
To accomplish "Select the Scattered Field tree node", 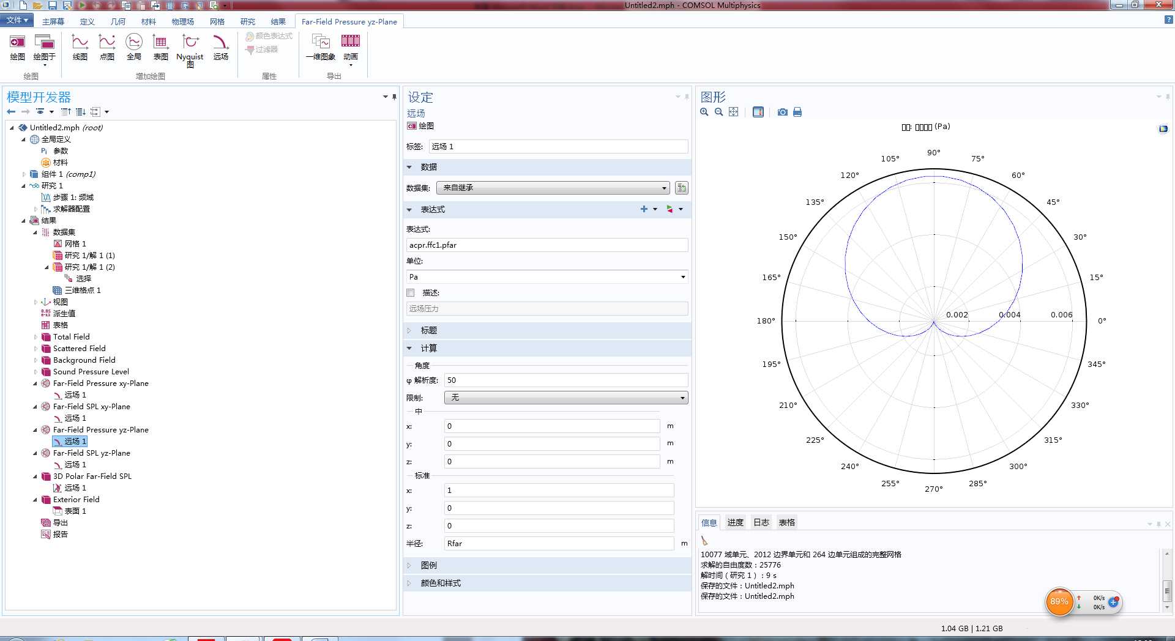I will (79, 349).
